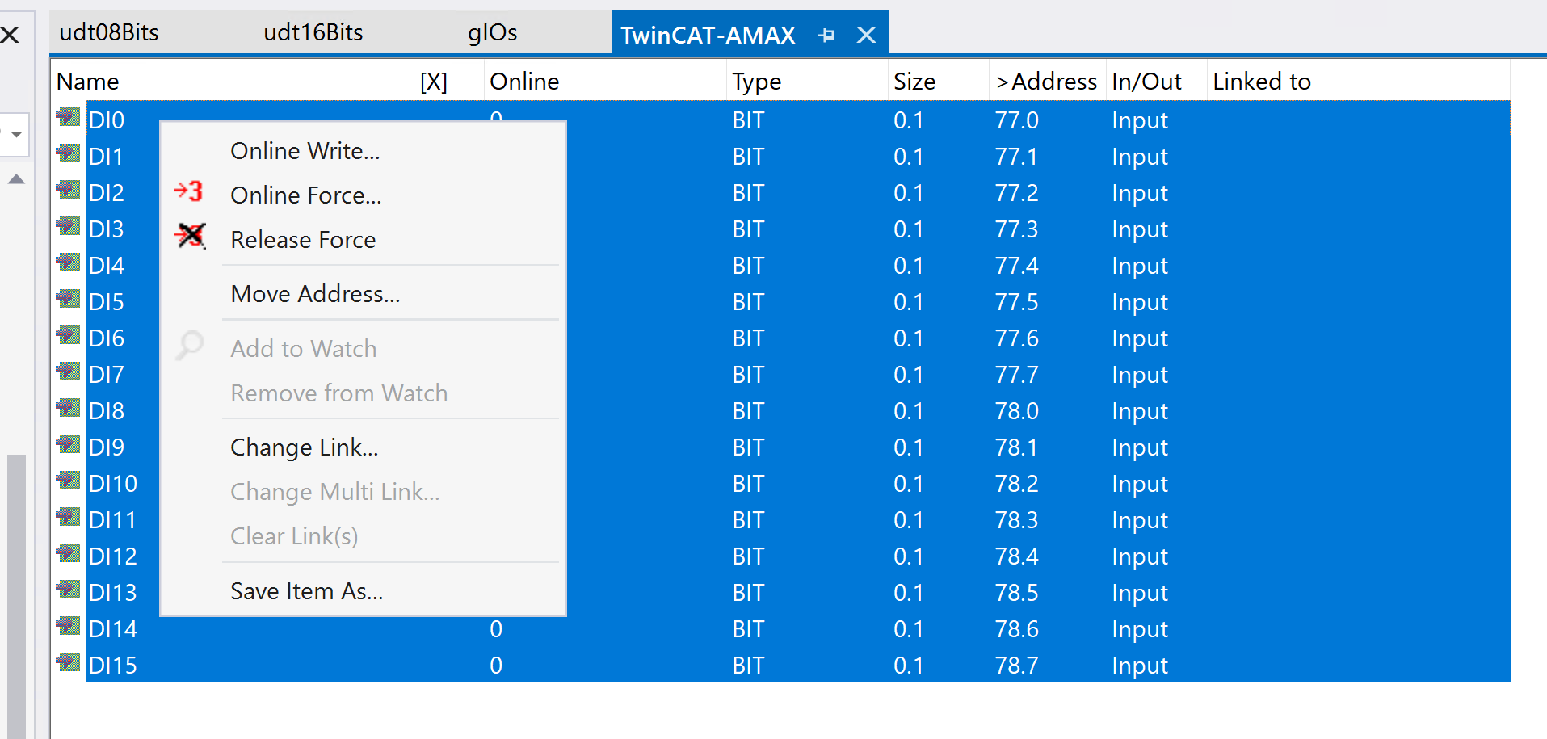The height and width of the screenshot is (739, 1547).
Task: Click the pin icon on TwinCAT-AMAX tab
Action: tap(826, 35)
